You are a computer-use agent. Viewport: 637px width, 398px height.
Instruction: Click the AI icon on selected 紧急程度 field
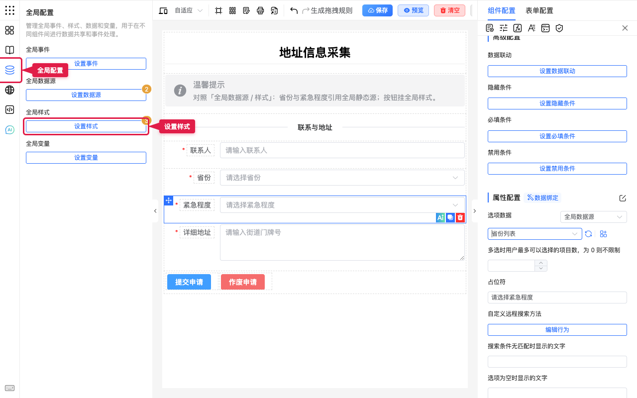[440, 217]
